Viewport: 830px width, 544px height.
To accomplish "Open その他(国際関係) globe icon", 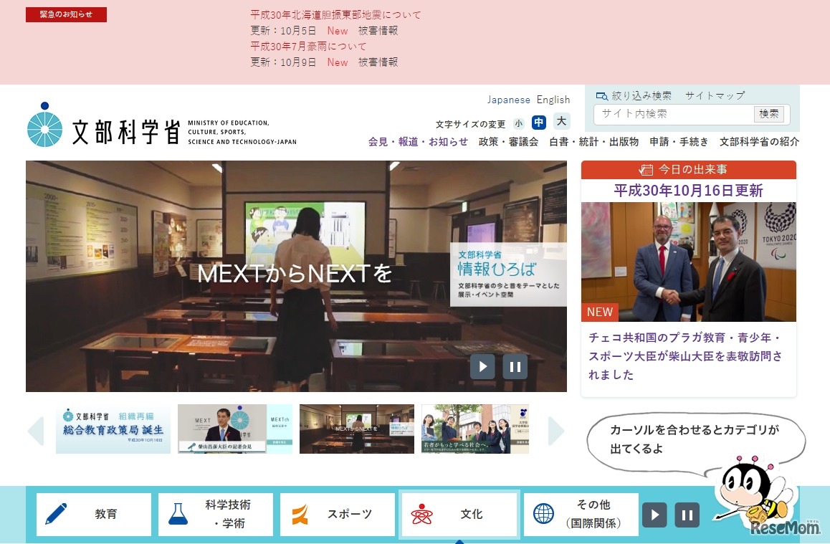I will (x=543, y=514).
